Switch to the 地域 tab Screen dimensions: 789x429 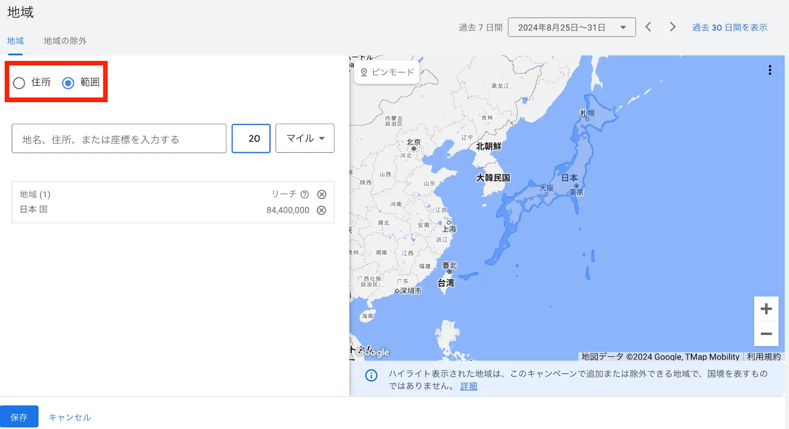(15, 41)
